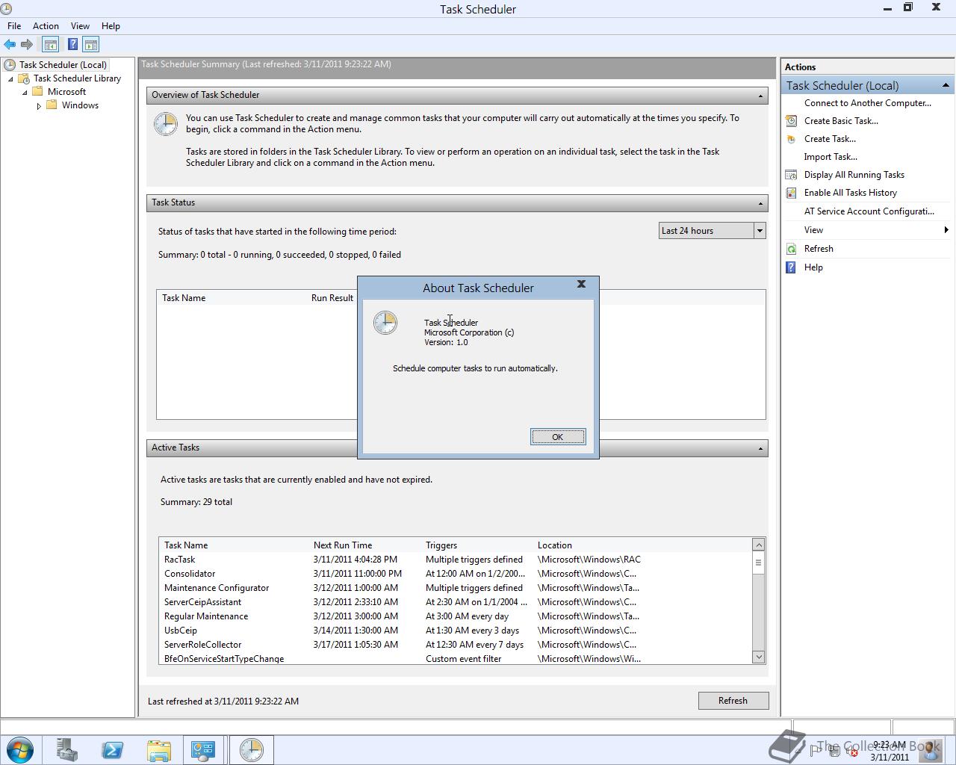This screenshot has height=765, width=956.
Task: Open Windows Explorer from the taskbar
Action: pos(158,750)
